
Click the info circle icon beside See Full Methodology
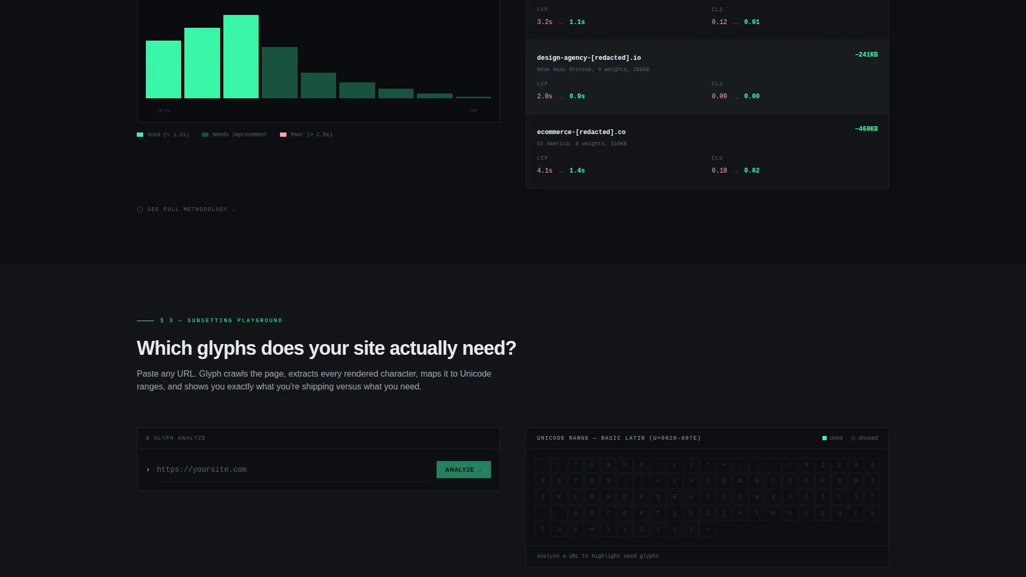click(140, 209)
